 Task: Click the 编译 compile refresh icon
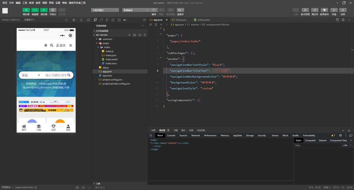coord(154,10)
